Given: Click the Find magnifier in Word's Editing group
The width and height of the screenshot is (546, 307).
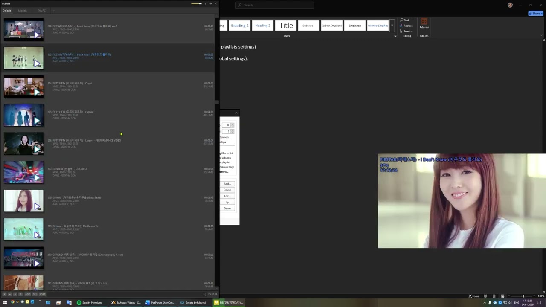Looking at the screenshot, I should pos(402,20).
